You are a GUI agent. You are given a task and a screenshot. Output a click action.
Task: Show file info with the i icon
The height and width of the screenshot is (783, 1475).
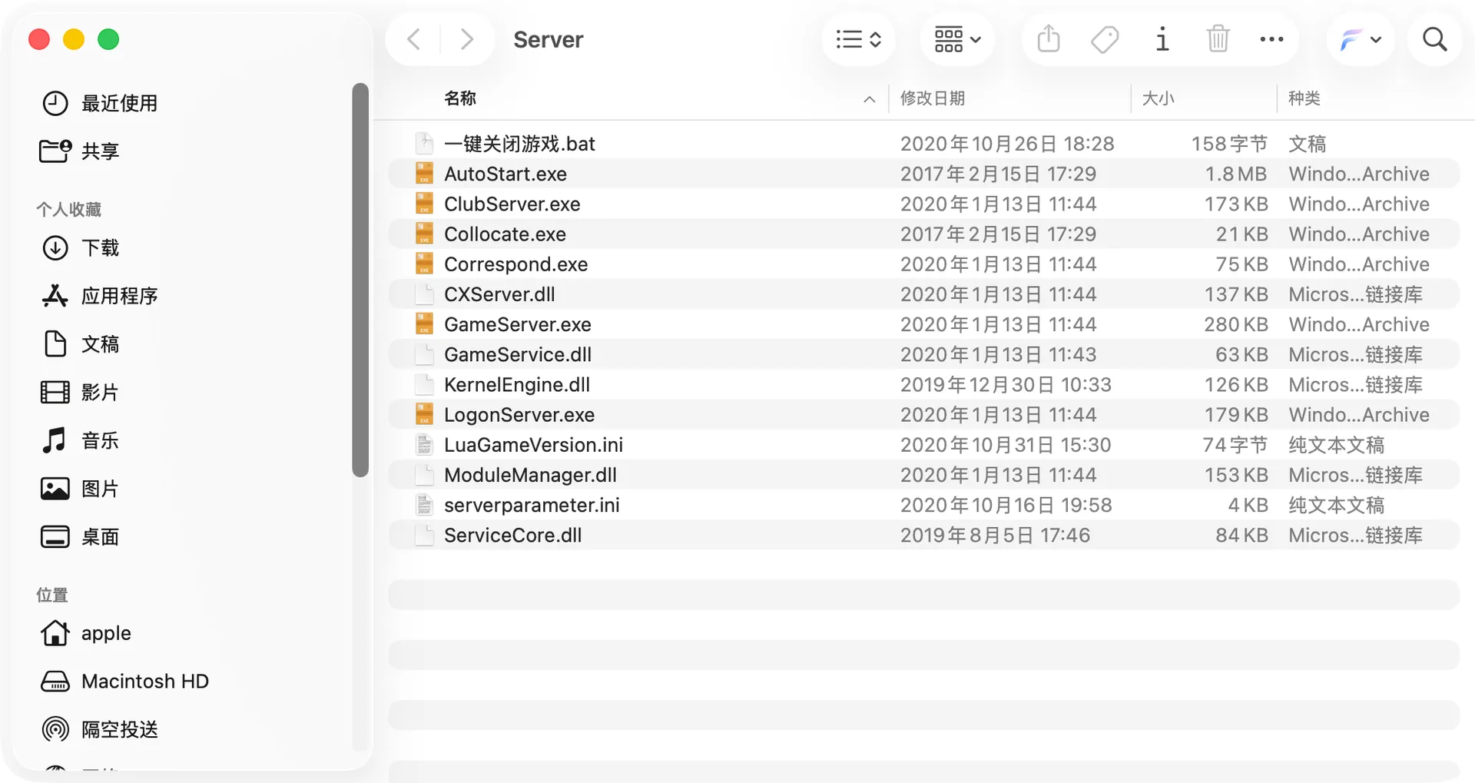coord(1162,39)
